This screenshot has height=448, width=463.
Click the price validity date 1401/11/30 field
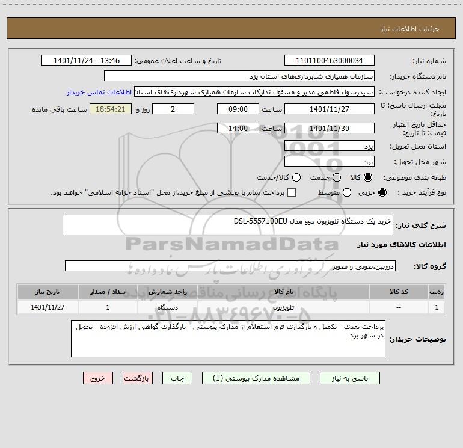[x=330, y=128]
